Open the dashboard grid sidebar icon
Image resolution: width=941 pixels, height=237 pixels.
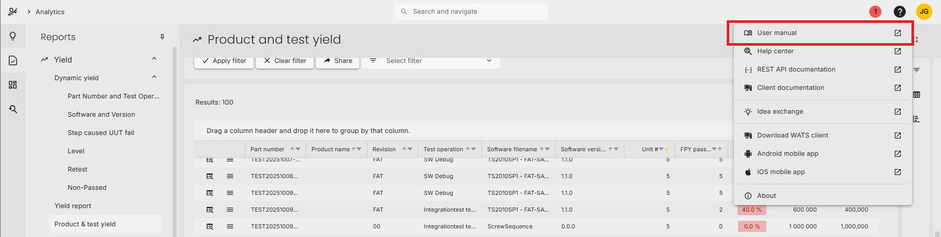click(x=13, y=85)
